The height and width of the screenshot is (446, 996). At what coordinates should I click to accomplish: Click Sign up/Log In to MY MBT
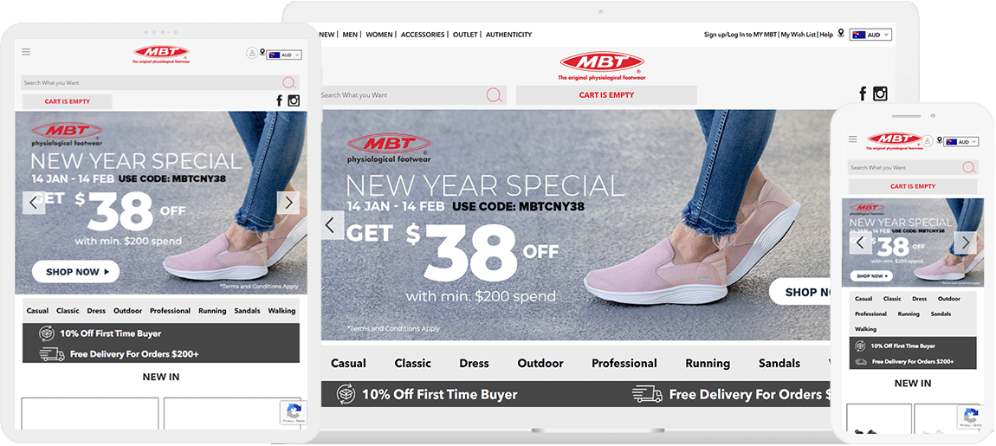point(740,35)
